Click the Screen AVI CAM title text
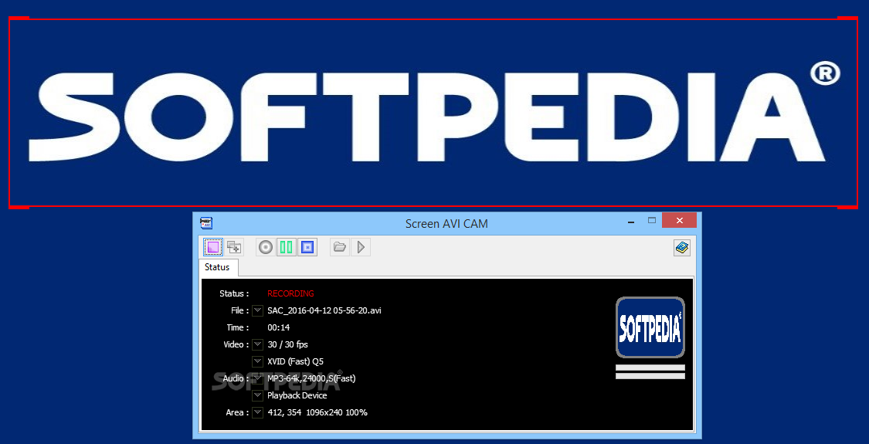 (x=446, y=224)
